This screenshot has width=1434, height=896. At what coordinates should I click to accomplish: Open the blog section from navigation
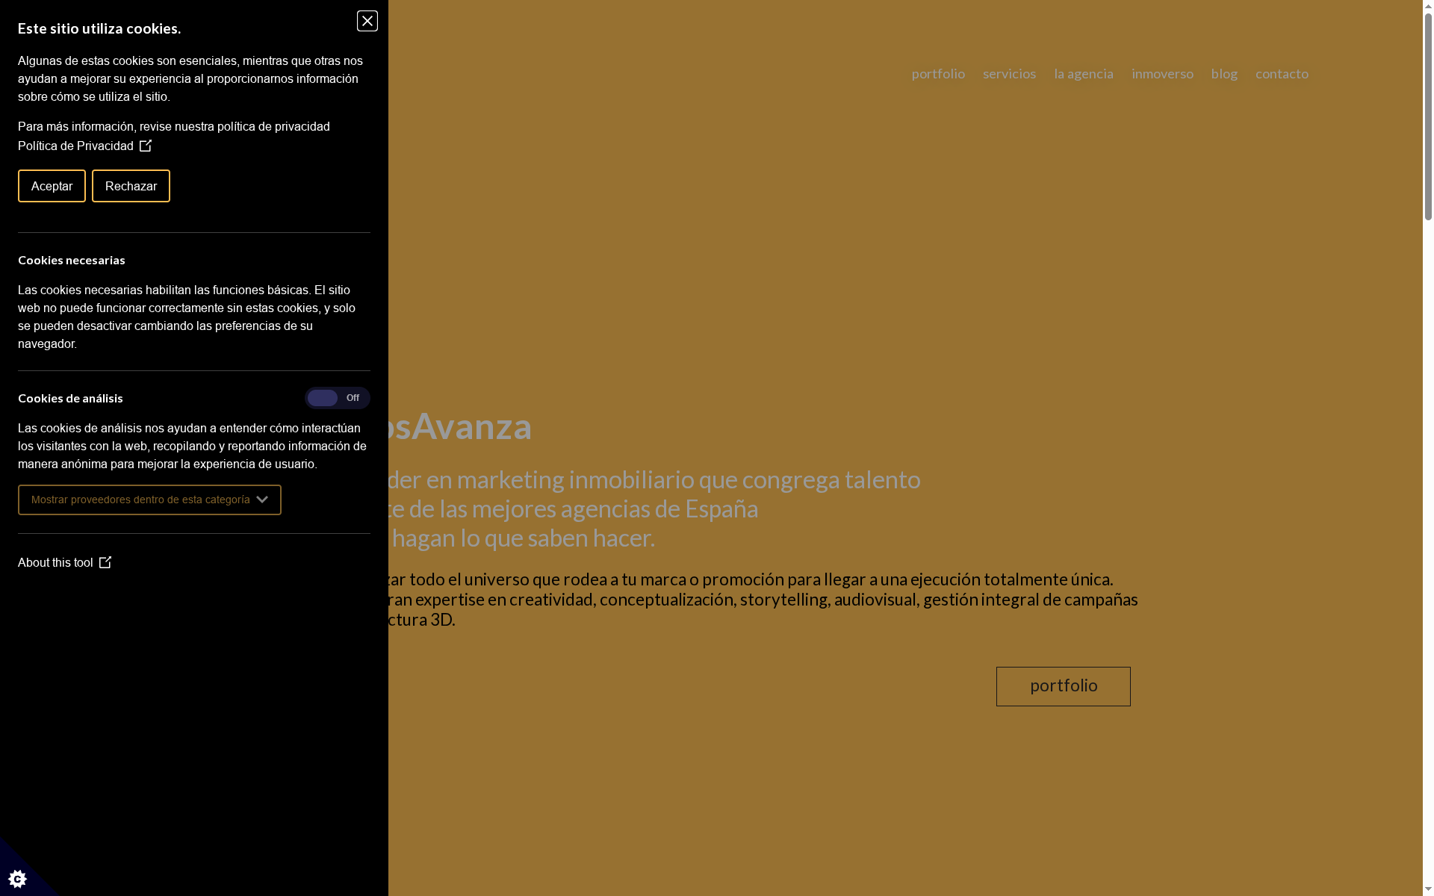point(1224,74)
